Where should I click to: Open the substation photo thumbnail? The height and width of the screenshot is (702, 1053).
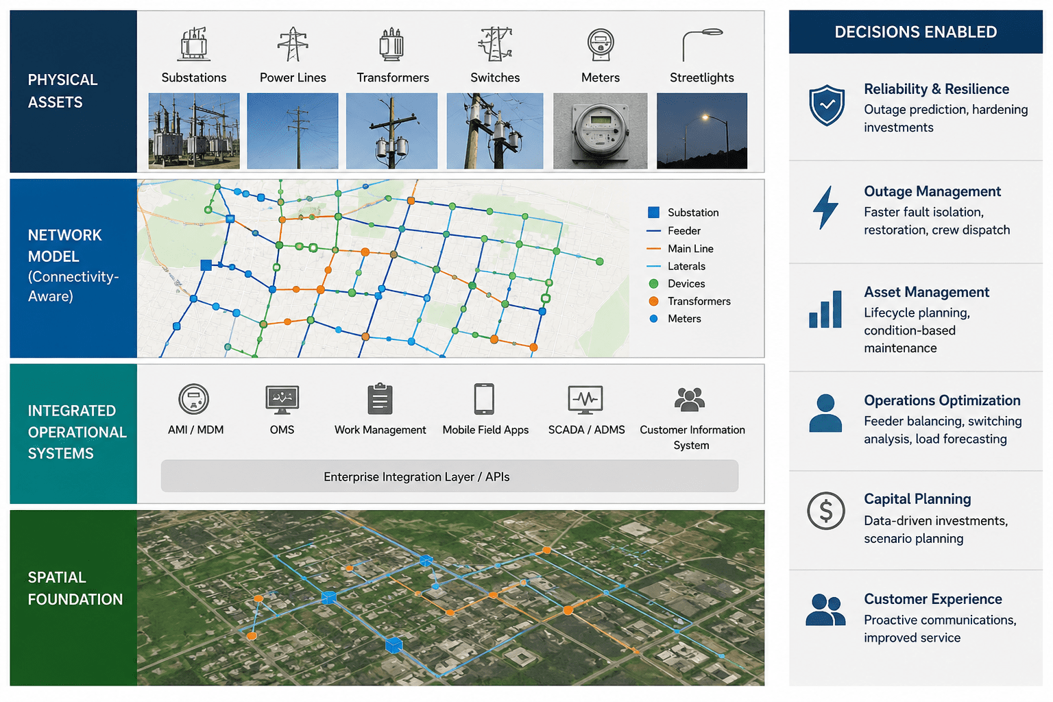[194, 131]
